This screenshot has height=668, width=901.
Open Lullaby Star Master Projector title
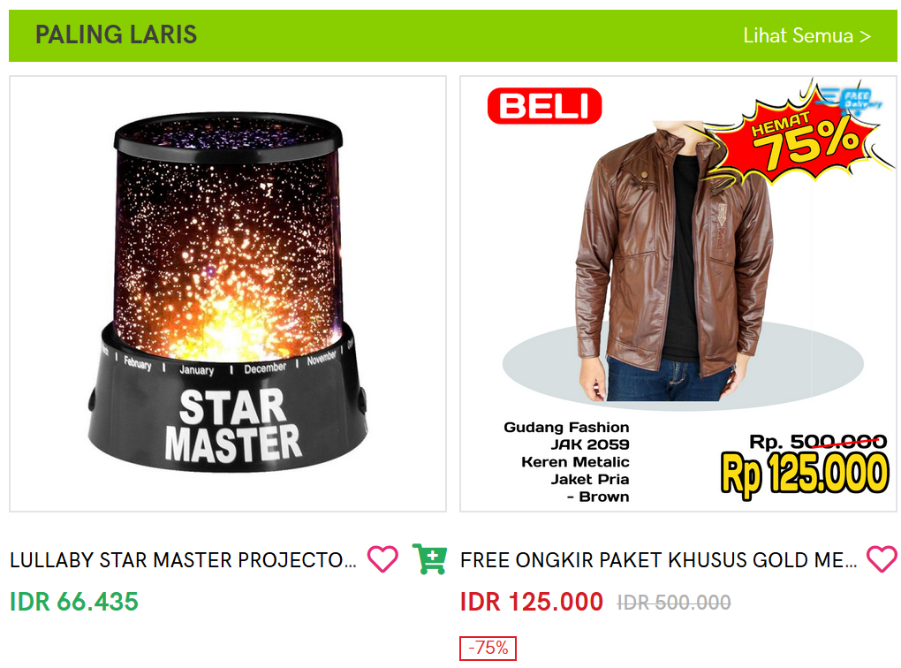184,560
